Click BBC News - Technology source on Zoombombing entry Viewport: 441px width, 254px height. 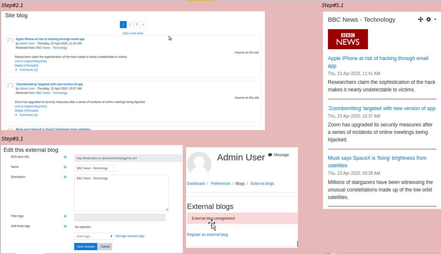click(x=52, y=93)
